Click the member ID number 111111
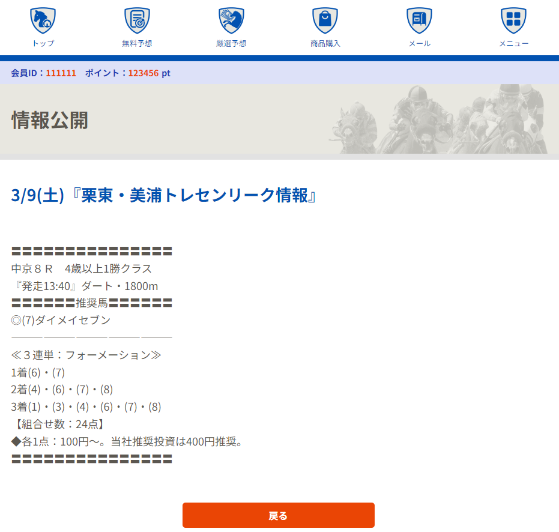This screenshot has width=559, height=532. (61, 73)
